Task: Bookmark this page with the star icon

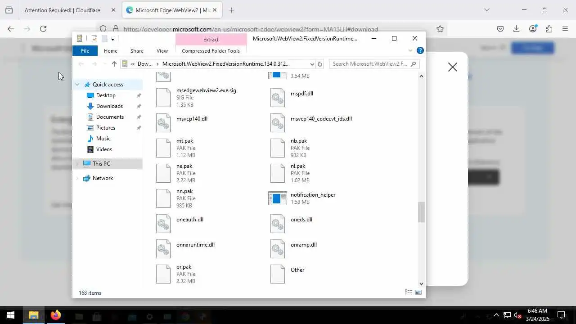Action: [x=440, y=29]
